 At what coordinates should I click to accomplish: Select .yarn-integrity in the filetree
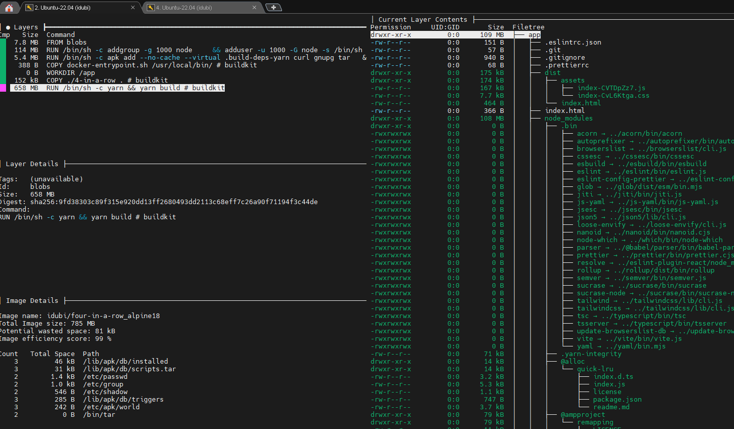(x=591, y=354)
